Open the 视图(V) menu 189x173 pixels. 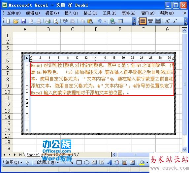coord(52,13)
